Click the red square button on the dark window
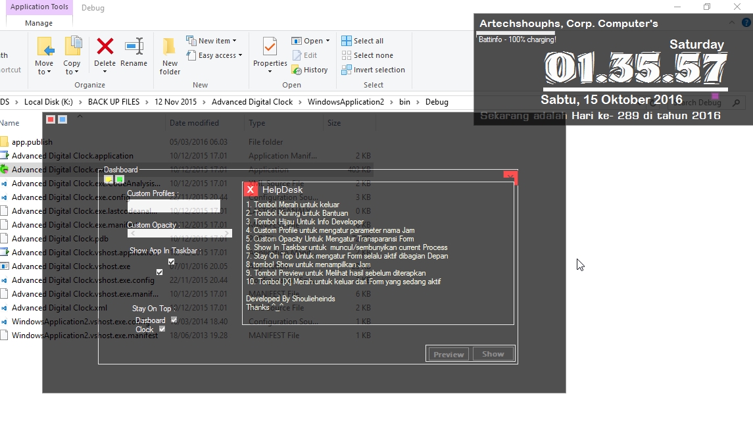Screen dimensions: 753x425 pos(51,119)
